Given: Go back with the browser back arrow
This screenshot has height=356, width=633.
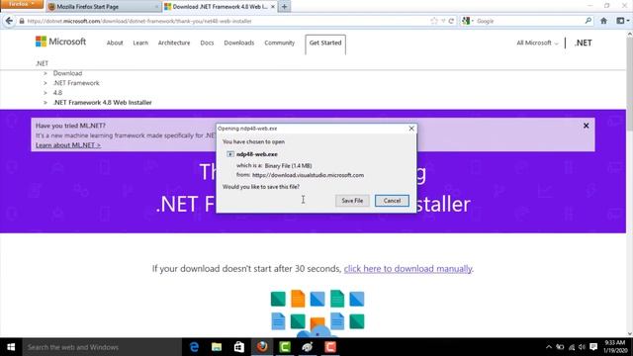Looking at the screenshot, I should coord(9,21).
